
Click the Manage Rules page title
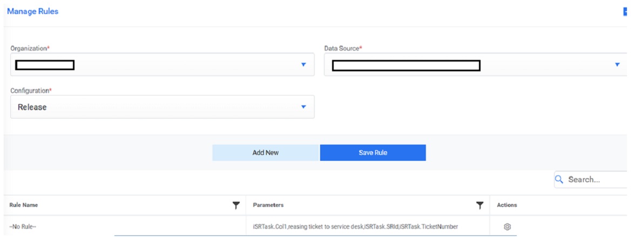(32, 11)
